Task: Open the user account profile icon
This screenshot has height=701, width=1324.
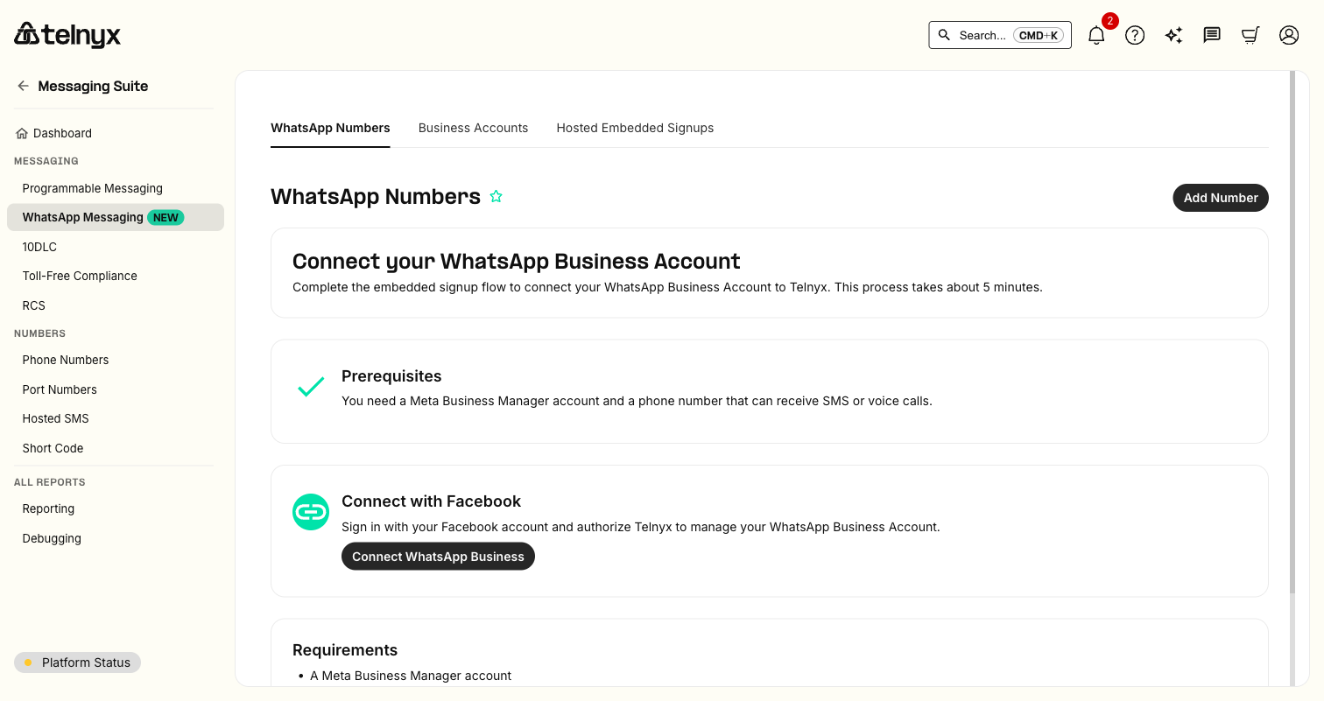Action: click(x=1289, y=35)
